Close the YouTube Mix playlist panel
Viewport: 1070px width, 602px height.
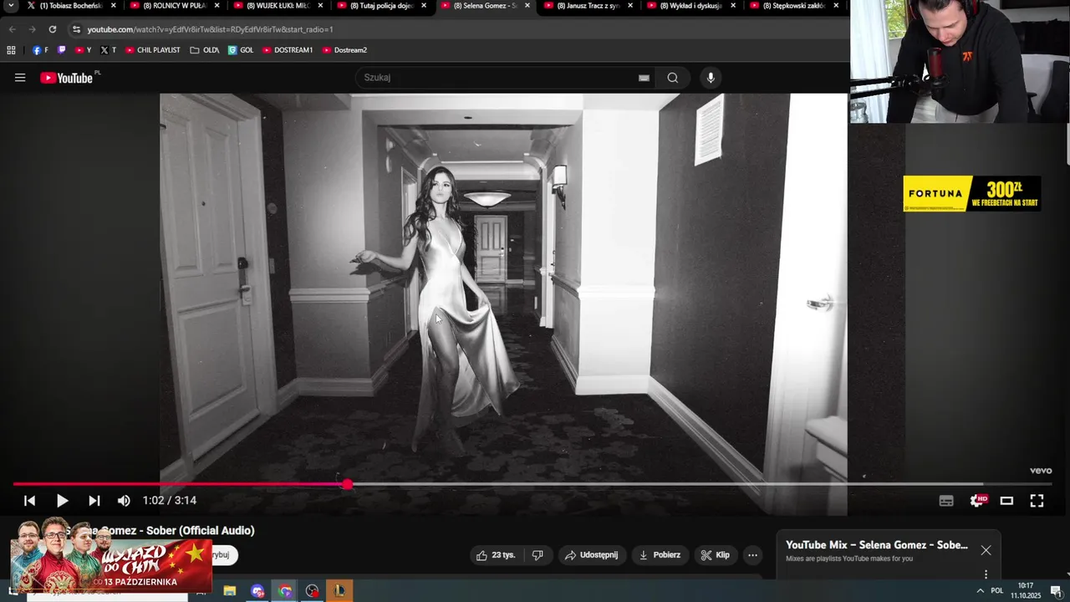tap(986, 550)
